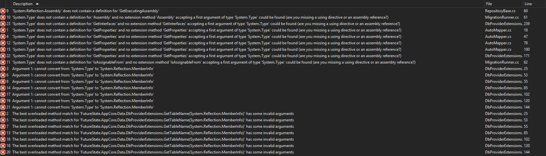Click the red error icon for error 9
546x156 pixels.
[3, 11]
